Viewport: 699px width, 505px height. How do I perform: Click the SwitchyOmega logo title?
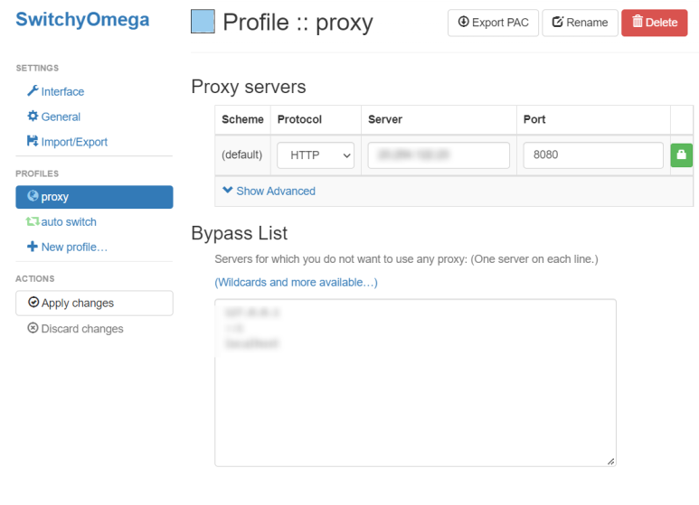(x=82, y=19)
